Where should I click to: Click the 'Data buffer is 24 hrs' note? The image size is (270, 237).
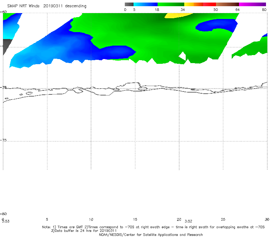(84, 231)
